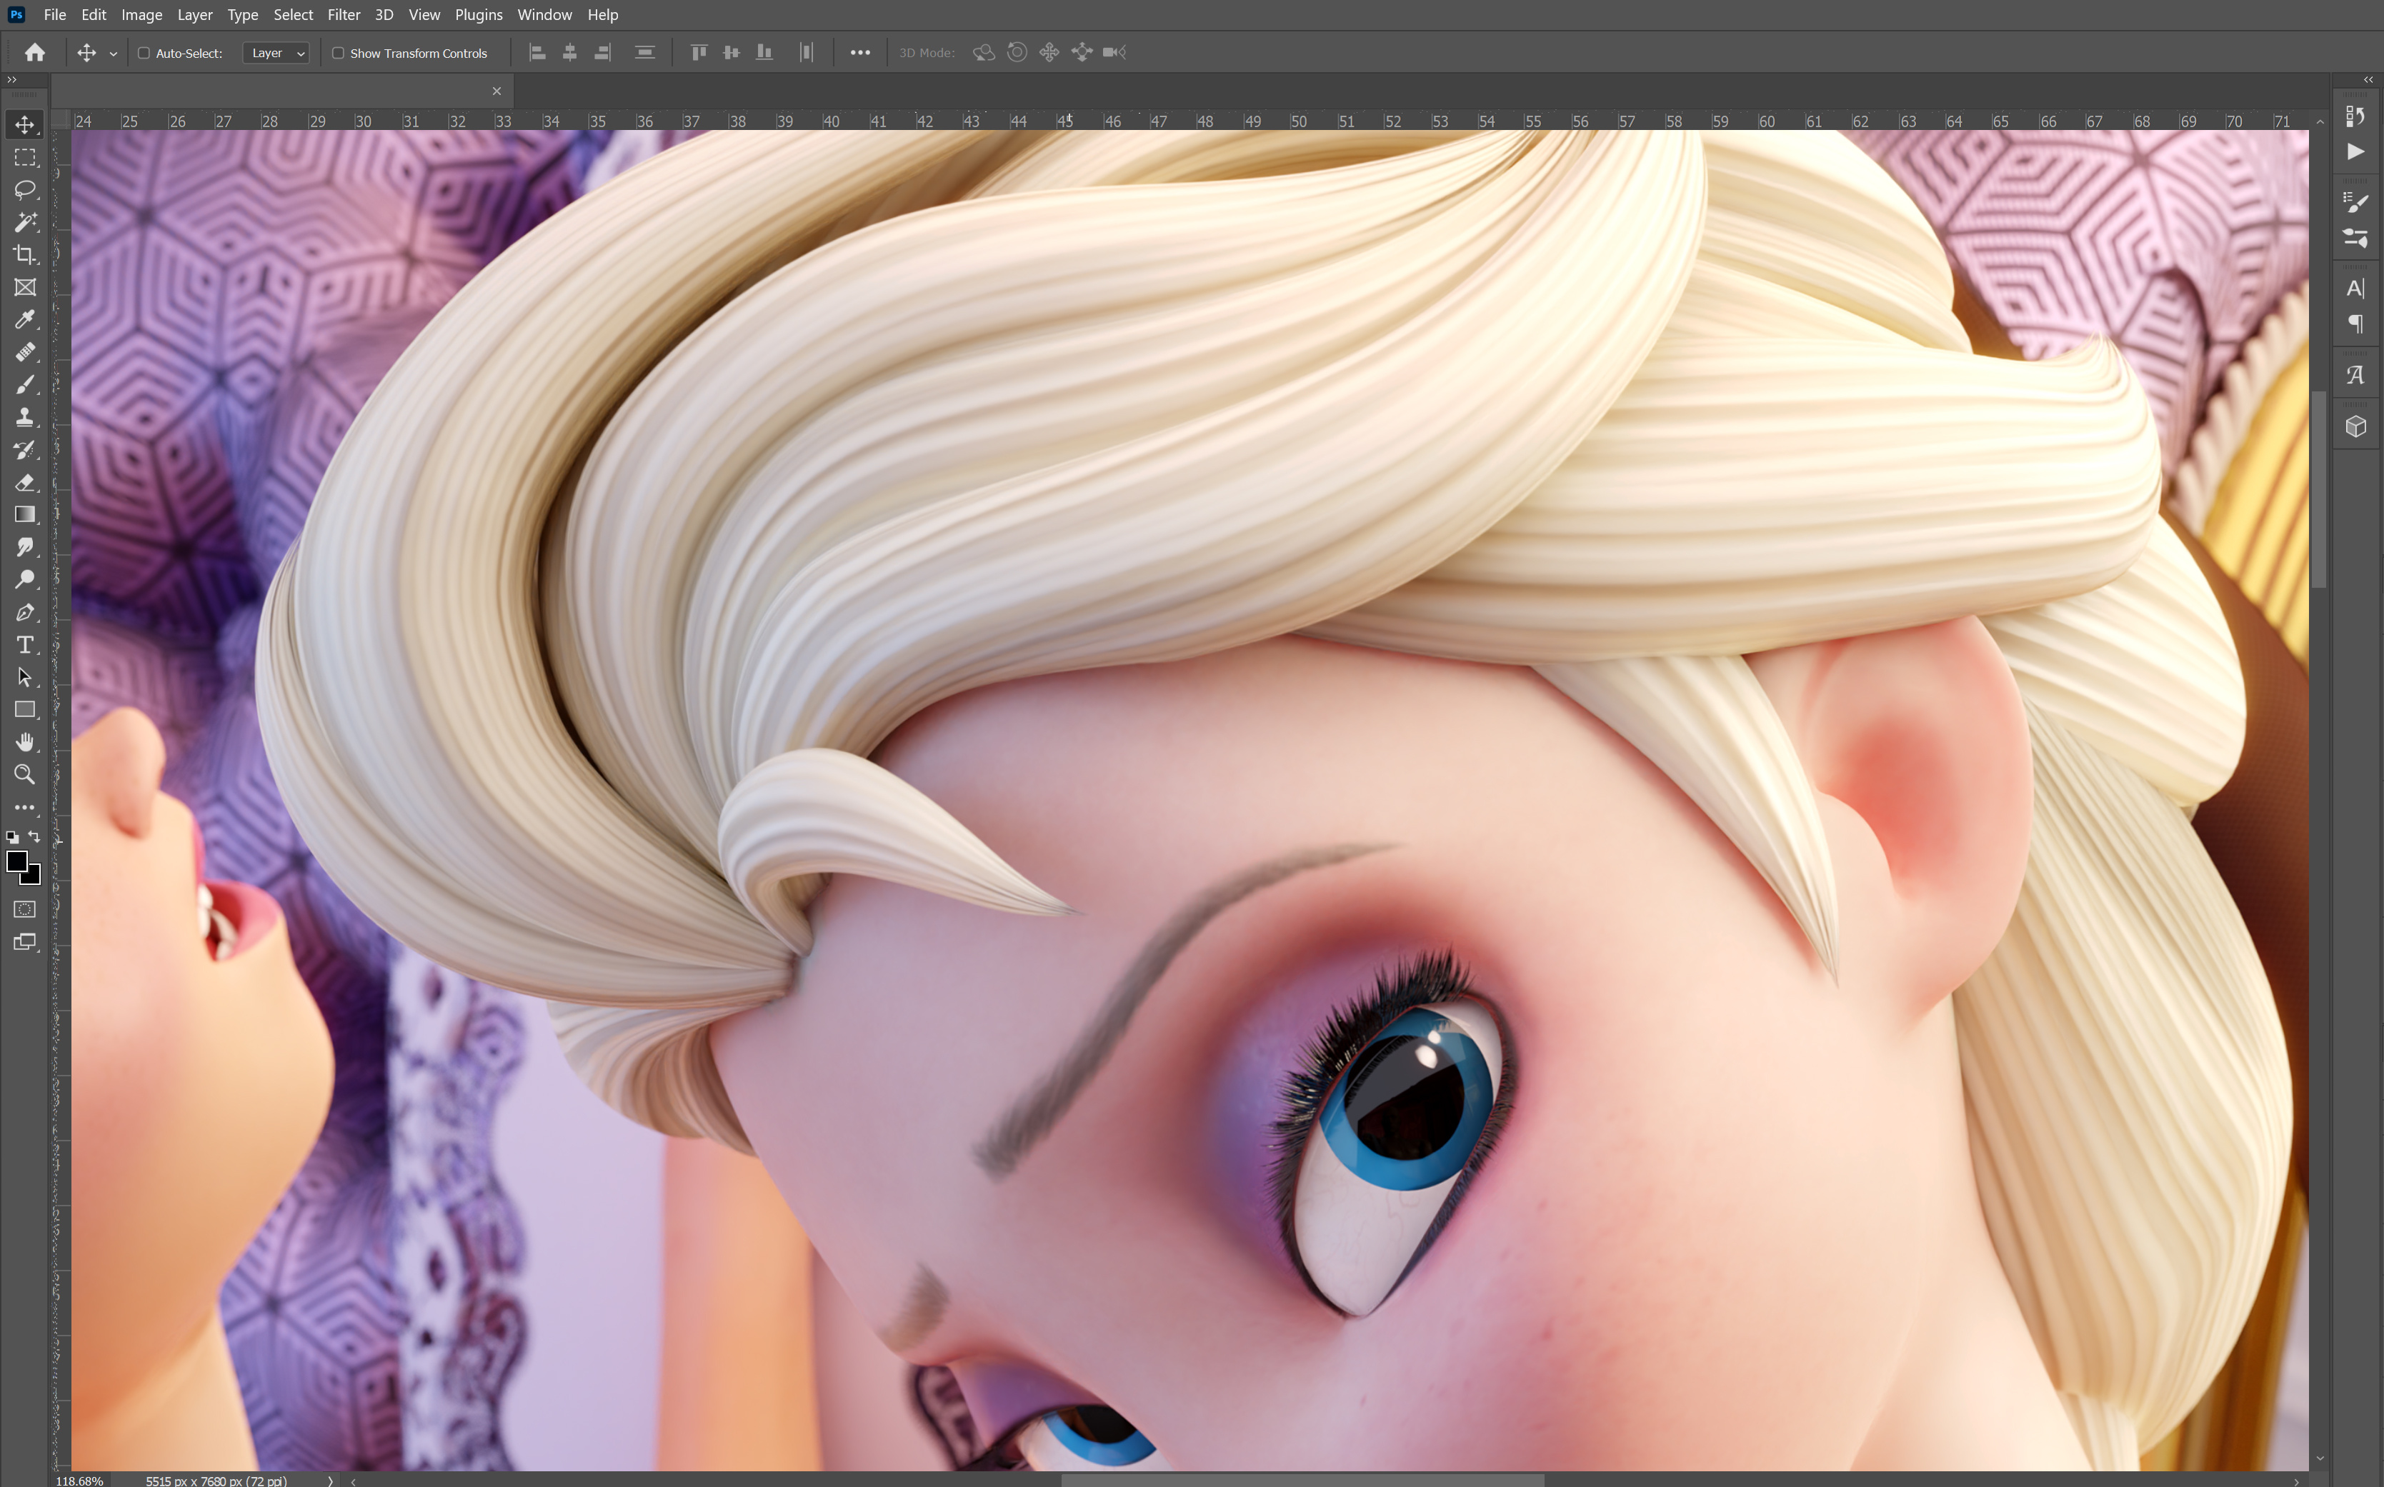The height and width of the screenshot is (1487, 2384).
Task: Select the Rectangle shape tool
Action: [24, 709]
